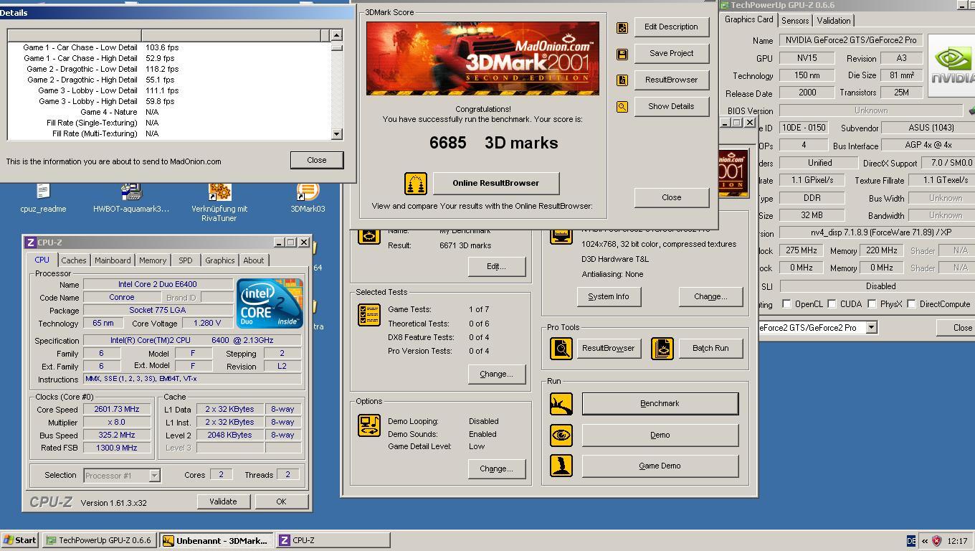The width and height of the screenshot is (975, 551).
Task: Click the System Info button in 3DMark
Action: (609, 297)
